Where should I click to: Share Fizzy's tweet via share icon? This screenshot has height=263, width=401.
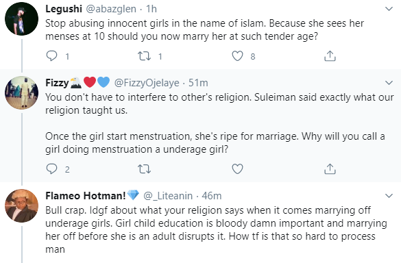point(330,169)
